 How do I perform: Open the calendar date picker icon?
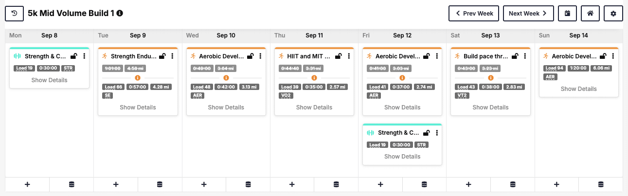[567, 14]
